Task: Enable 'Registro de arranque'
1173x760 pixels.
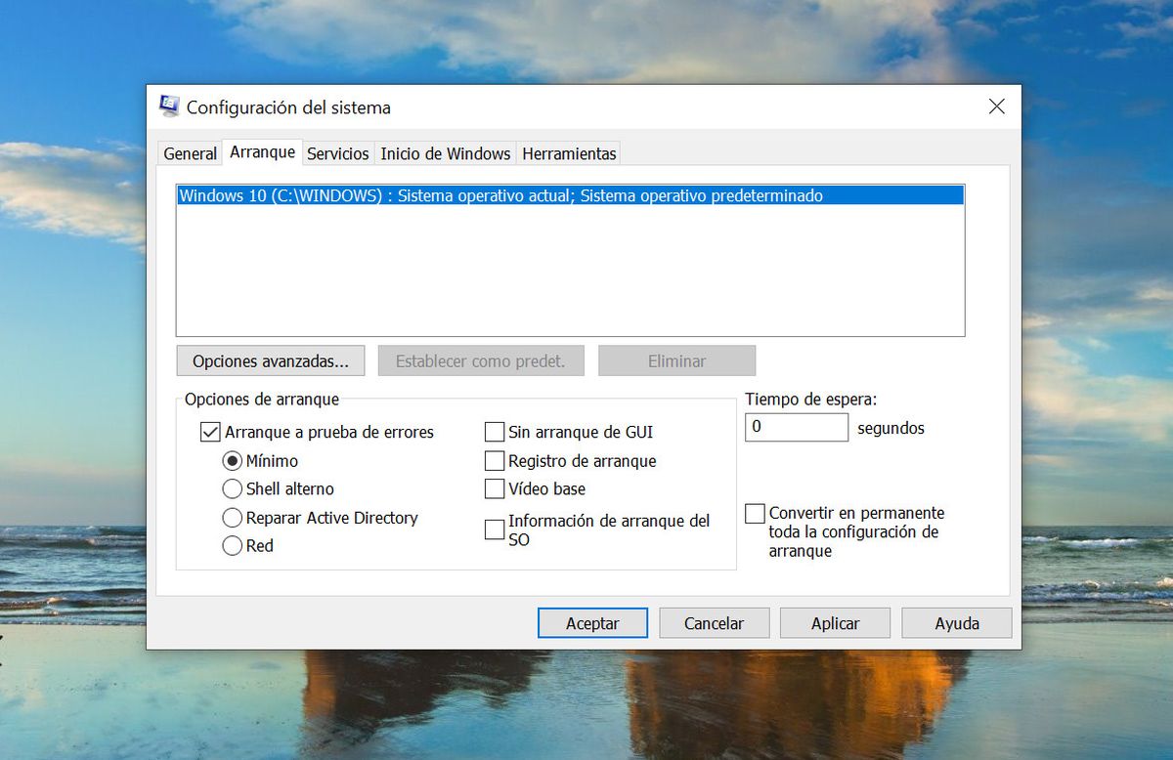Action: [x=494, y=460]
